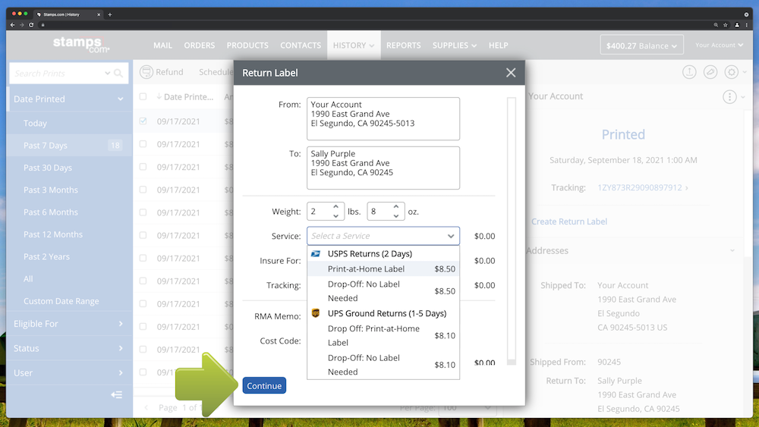
Task: Expand the $400.27 Balance dropdown
Action: click(x=641, y=46)
